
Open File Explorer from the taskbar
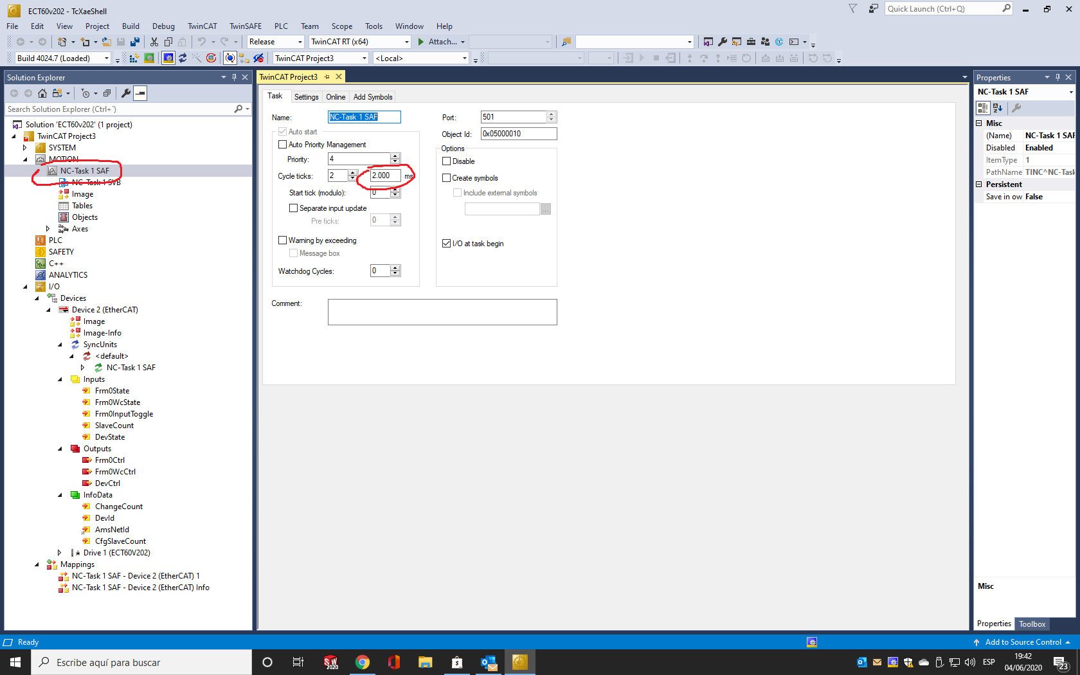click(426, 662)
